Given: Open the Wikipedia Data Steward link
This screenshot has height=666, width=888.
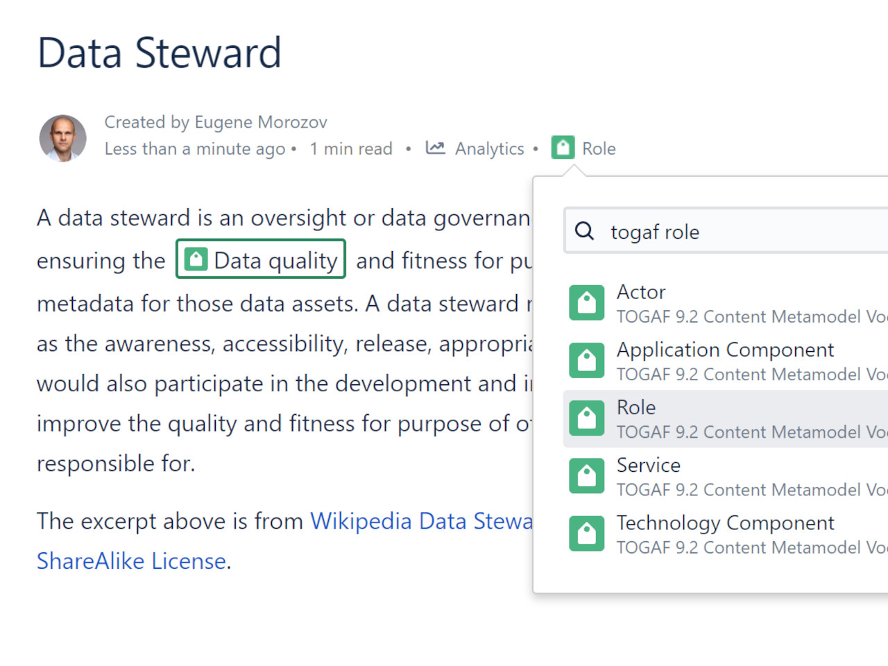Looking at the screenshot, I should click(422, 521).
